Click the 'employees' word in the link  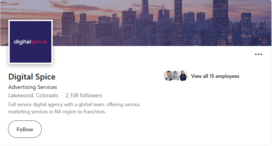227,76
